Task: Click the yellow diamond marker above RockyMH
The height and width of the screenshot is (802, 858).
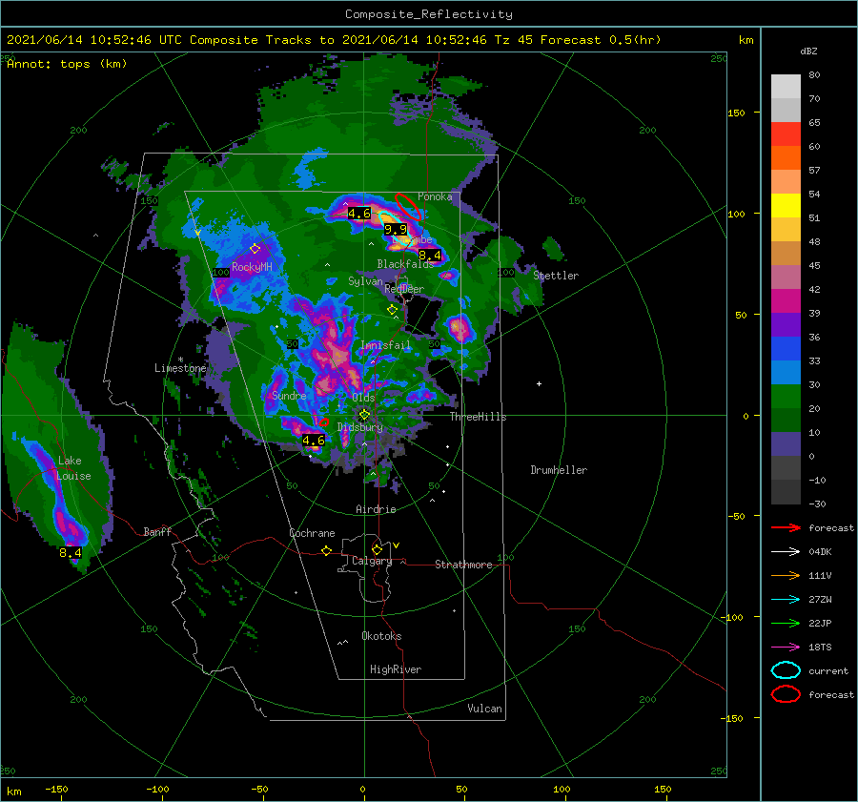Action: click(x=255, y=249)
